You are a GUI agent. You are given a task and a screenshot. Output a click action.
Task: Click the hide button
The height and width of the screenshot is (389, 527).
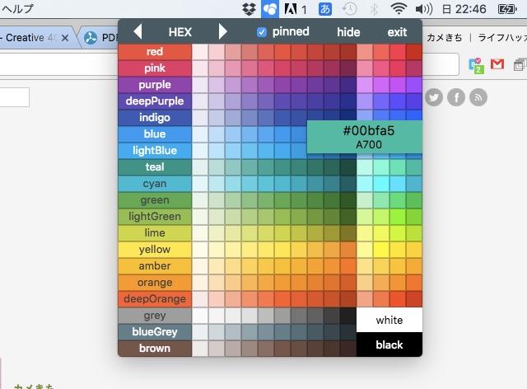(x=348, y=32)
